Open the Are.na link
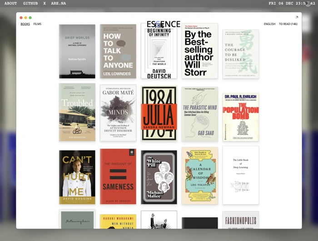 click(x=58, y=3)
